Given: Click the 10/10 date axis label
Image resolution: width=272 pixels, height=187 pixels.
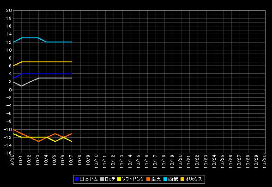Looking at the screenshot, I should (x=97, y=161).
